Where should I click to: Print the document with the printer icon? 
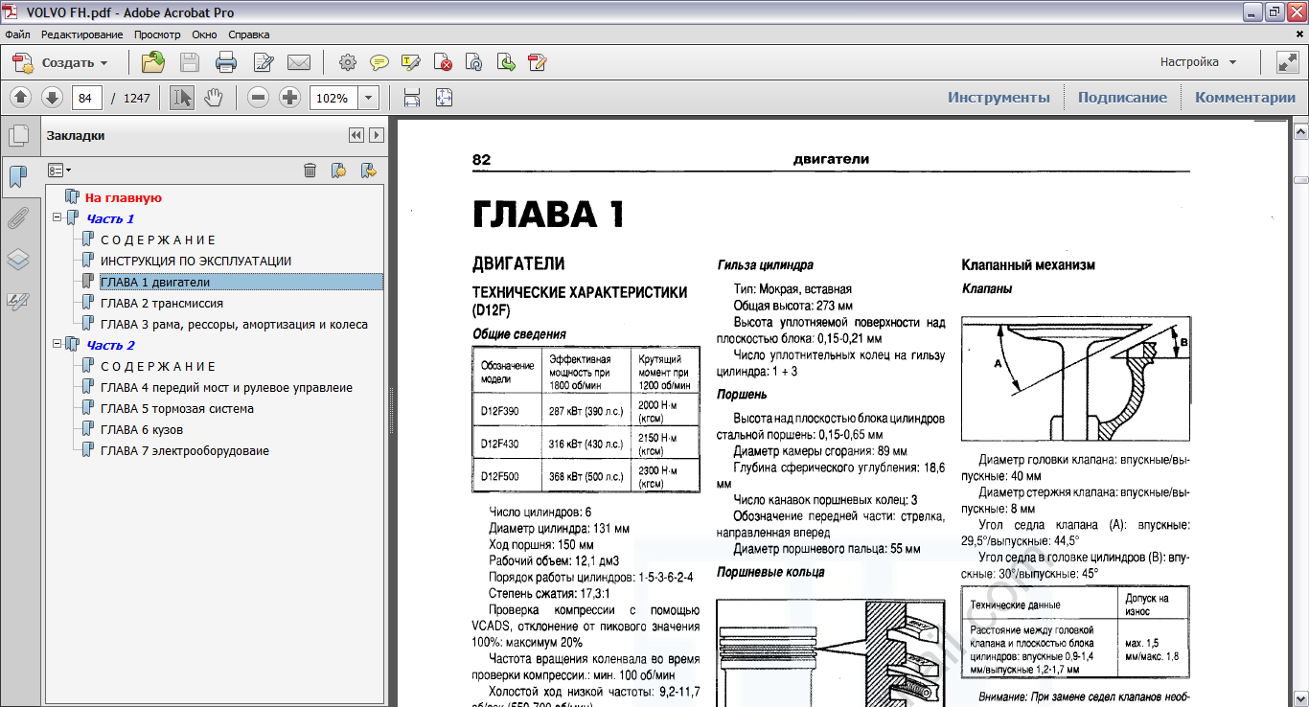pos(226,63)
